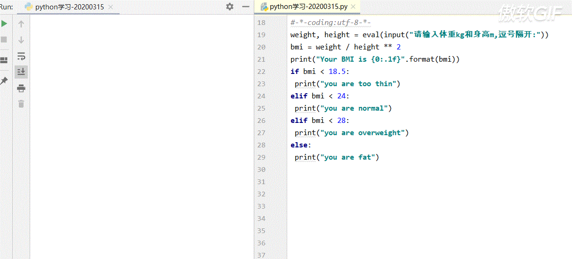
Task: Click the 'you are overweight' string
Action: tap(363, 133)
